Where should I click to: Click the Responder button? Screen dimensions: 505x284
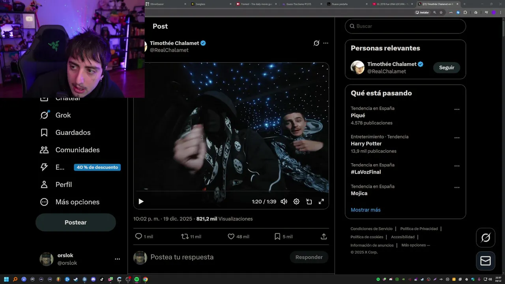pos(309,257)
